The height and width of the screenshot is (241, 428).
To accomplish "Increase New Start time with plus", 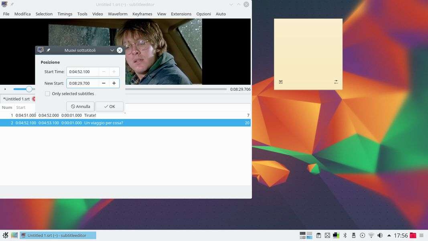I will tap(114, 83).
